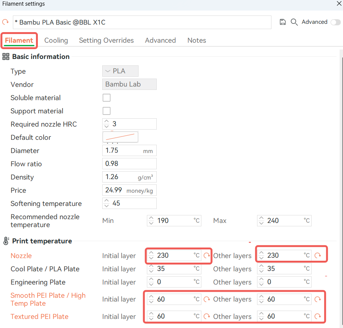
Task: Click the Flow ratio field showing 0.98
Action: 129,164
